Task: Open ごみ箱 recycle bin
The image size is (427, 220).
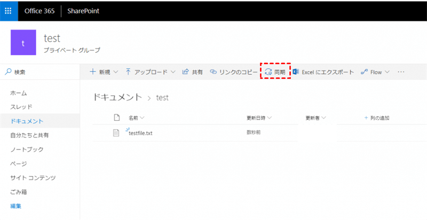Action: 19,192
